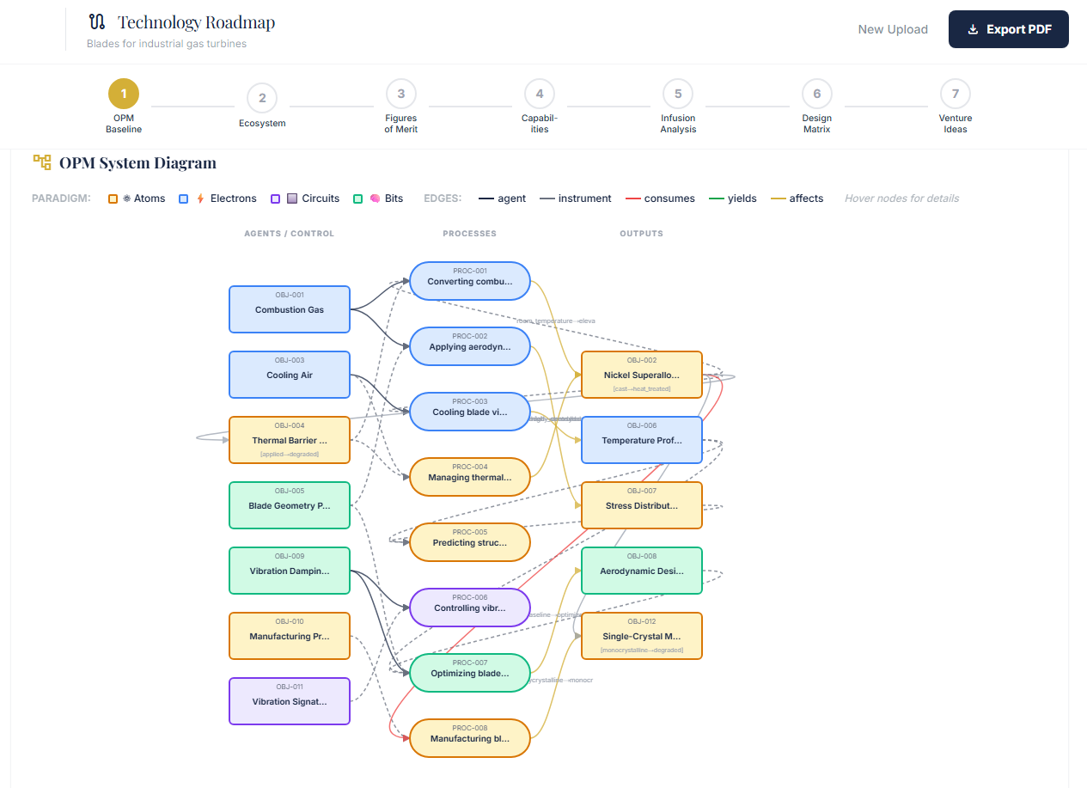Select the OBJ-009 Vibration Damping node

[x=290, y=571]
